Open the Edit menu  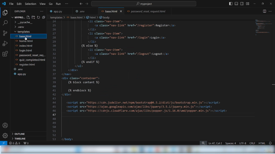coord(19,4)
